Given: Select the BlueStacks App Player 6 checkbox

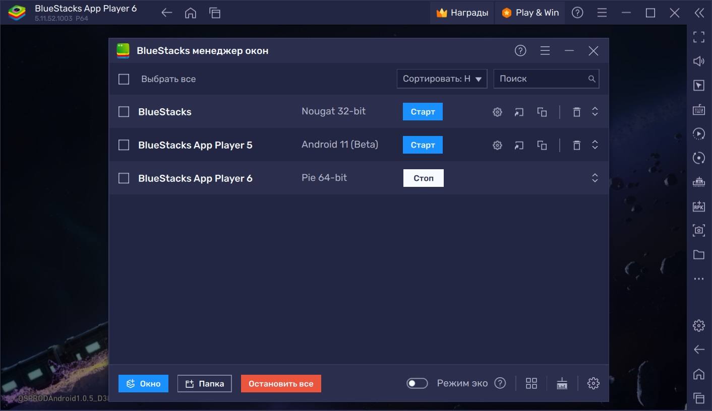Looking at the screenshot, I should [x=124, y=178].
